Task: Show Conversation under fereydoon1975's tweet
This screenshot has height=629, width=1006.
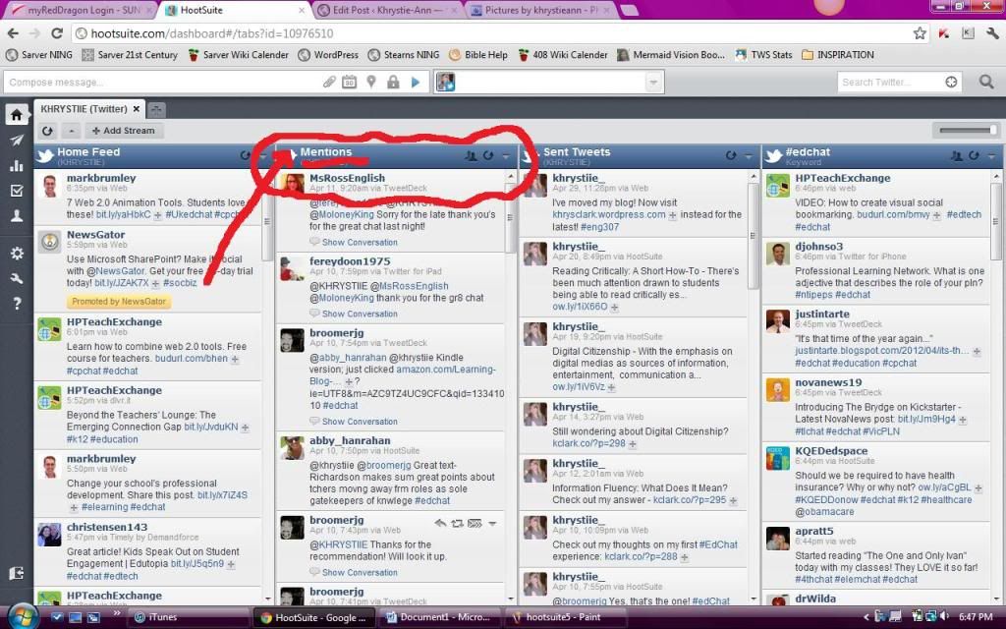Action: point(360,314)
